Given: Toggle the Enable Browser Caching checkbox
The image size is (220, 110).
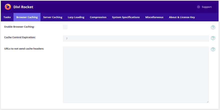Looking at the screenshot, I should click(65, 27).
